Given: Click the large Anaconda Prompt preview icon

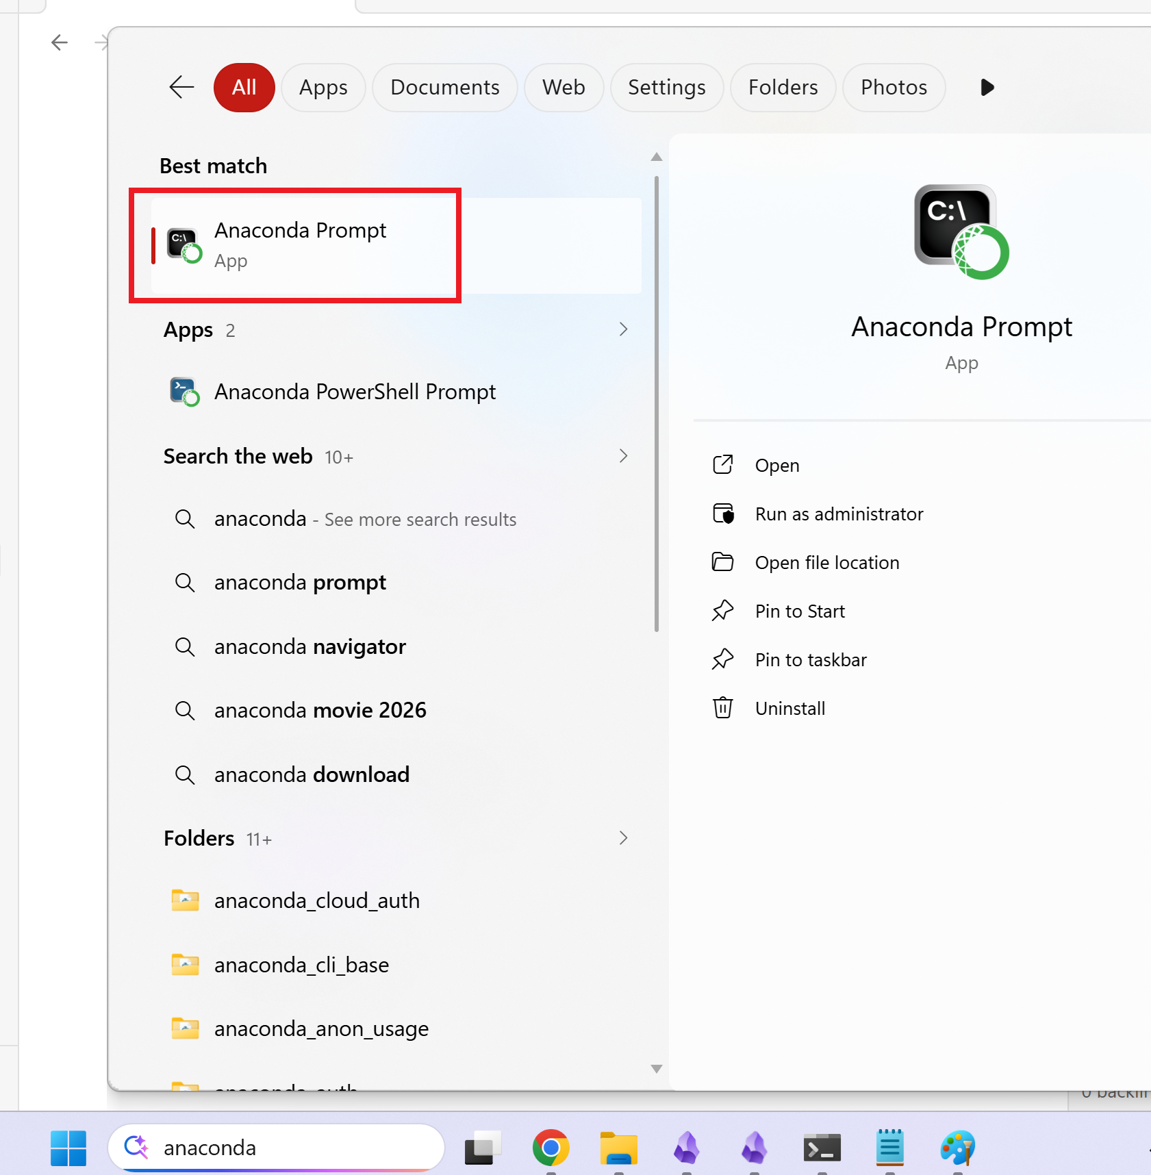Looking at the screenshot, I should 961,232.
